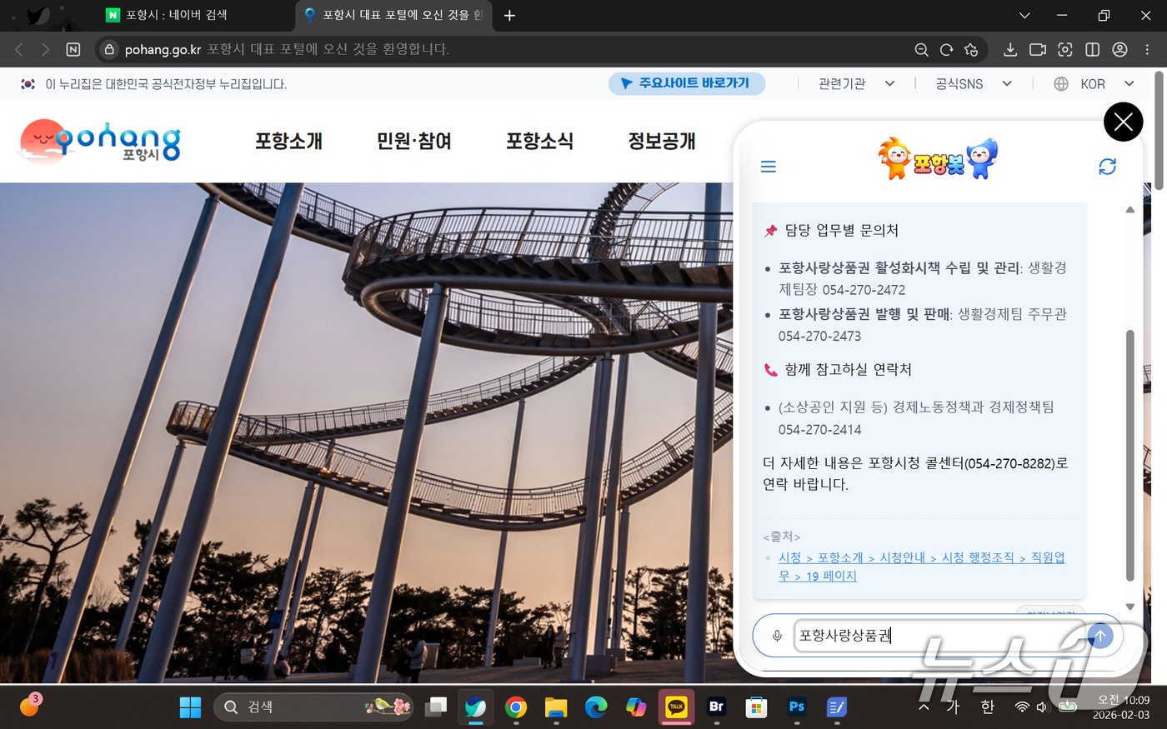Launch Photoshop from the taskbar
This screenshot has width=1167, height=729.
click(x=796, y=707)
